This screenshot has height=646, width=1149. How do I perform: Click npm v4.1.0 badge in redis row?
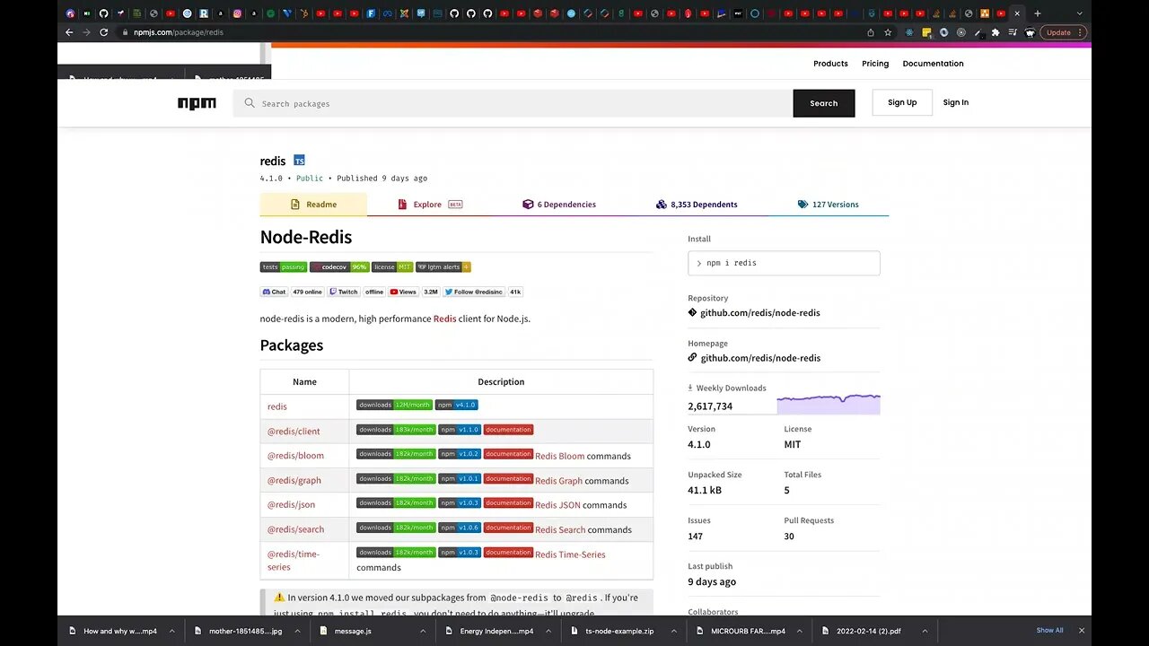(x=457, y=405)
